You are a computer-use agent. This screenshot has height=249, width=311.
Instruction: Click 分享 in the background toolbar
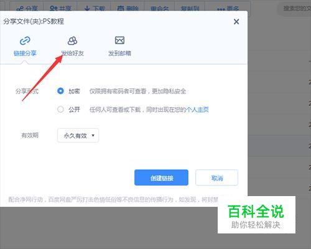(x=27, y=8)
